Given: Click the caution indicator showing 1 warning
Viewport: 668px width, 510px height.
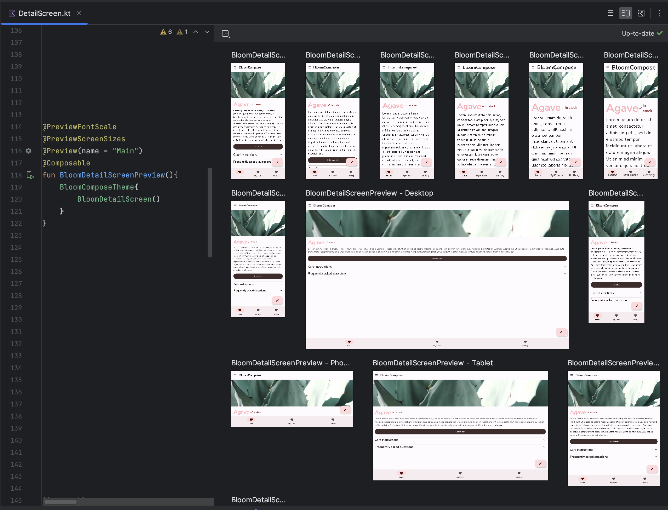Looking at the screenshot, I should 183,33.
